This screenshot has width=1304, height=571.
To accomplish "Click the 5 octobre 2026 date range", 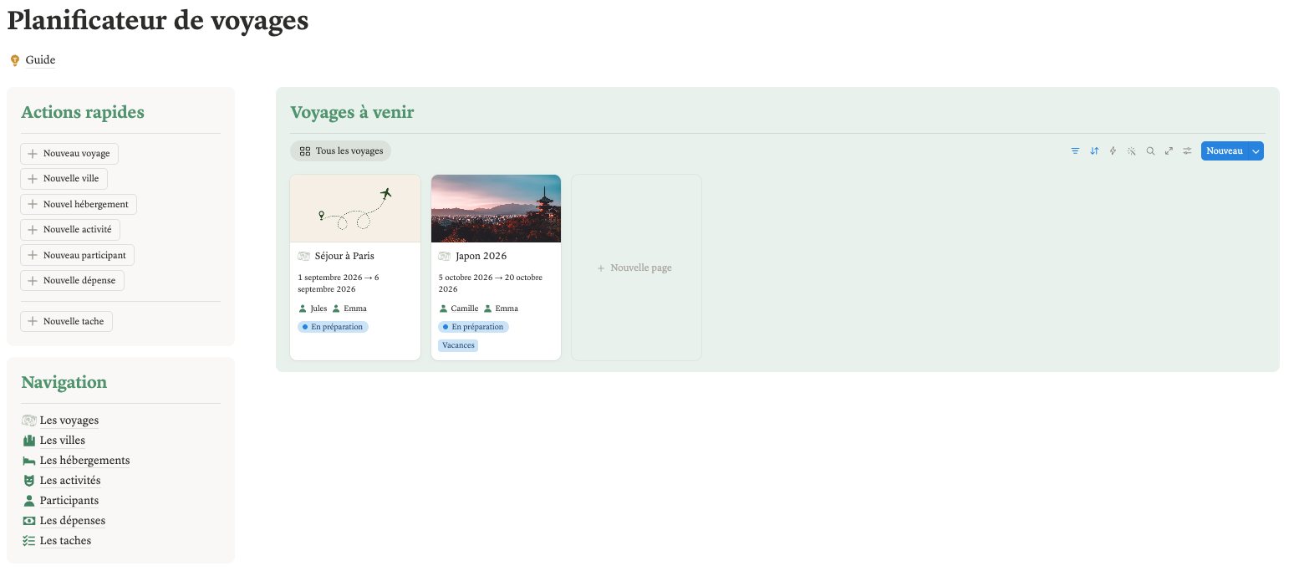I will coord(491,283).
